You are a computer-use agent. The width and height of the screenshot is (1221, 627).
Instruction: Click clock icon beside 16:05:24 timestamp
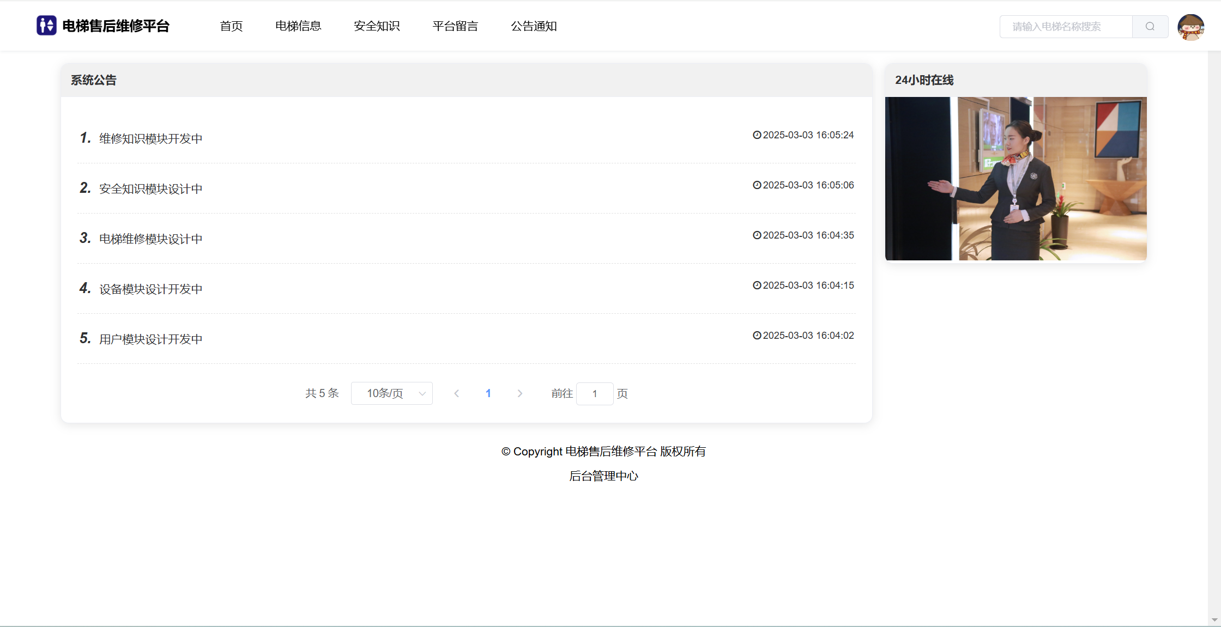[757, 135]
